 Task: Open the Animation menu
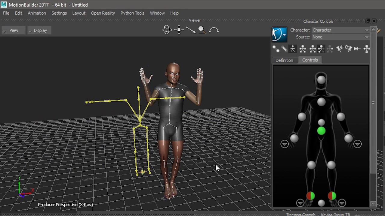coord(37,13)
